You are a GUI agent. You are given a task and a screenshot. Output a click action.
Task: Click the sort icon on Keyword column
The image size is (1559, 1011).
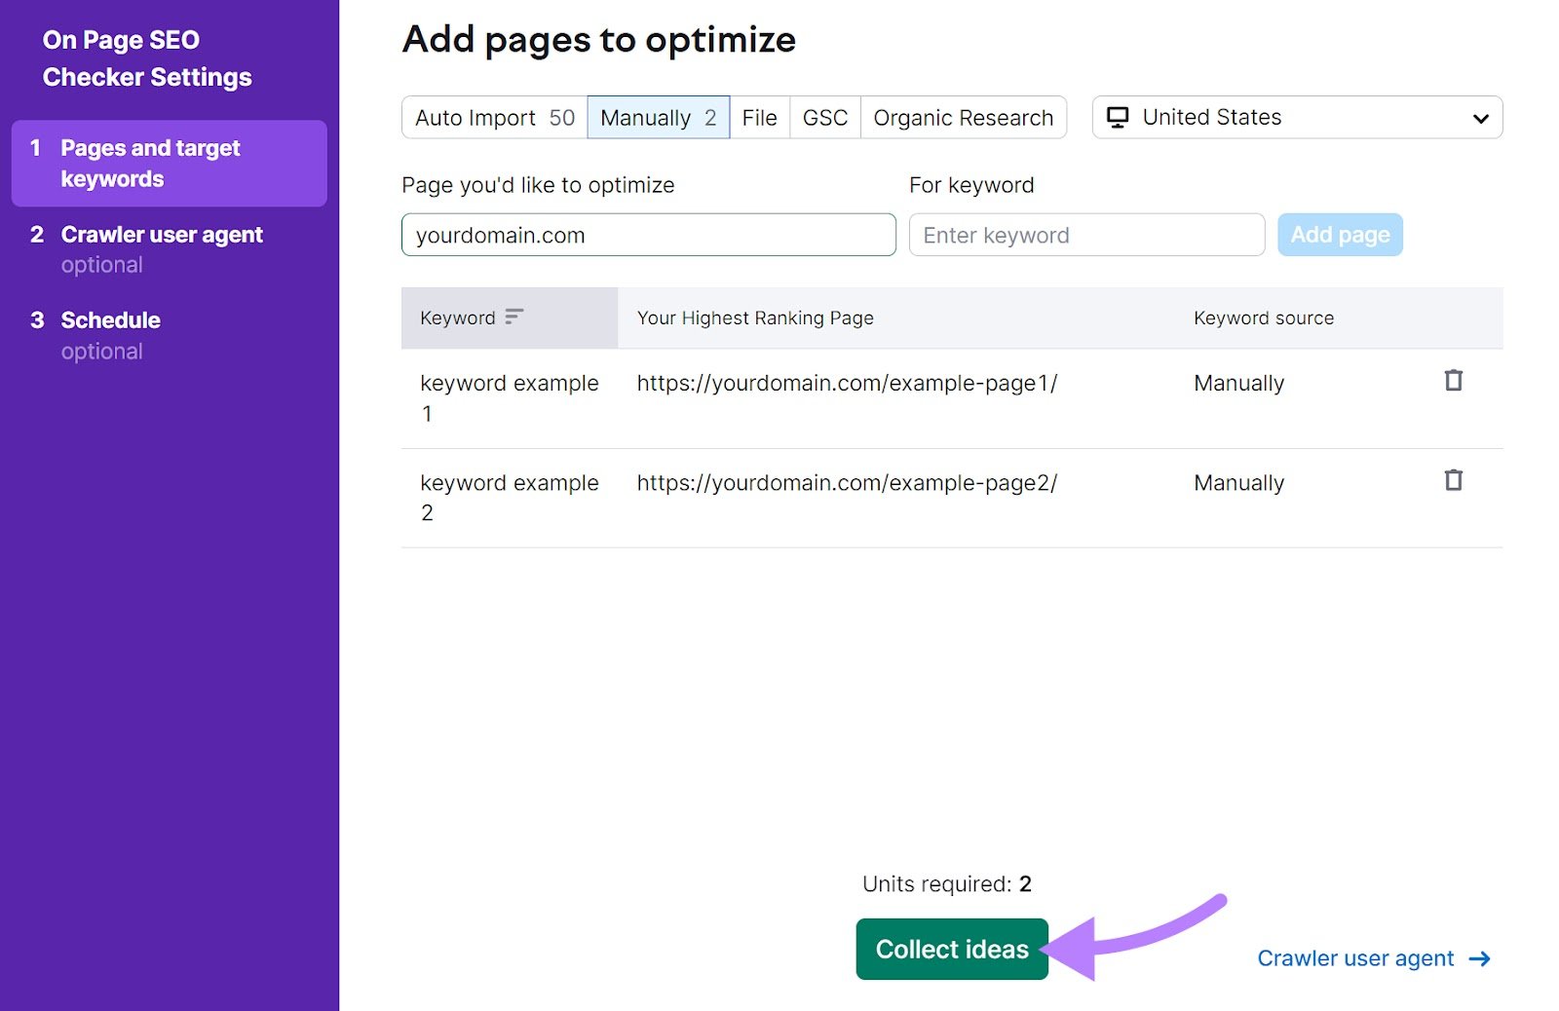(x=513, y=317)
